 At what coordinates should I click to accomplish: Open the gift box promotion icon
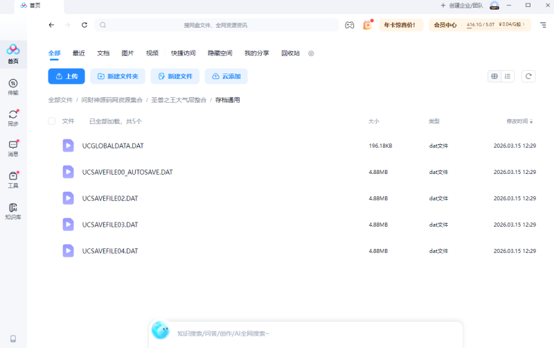coord(368,25)
